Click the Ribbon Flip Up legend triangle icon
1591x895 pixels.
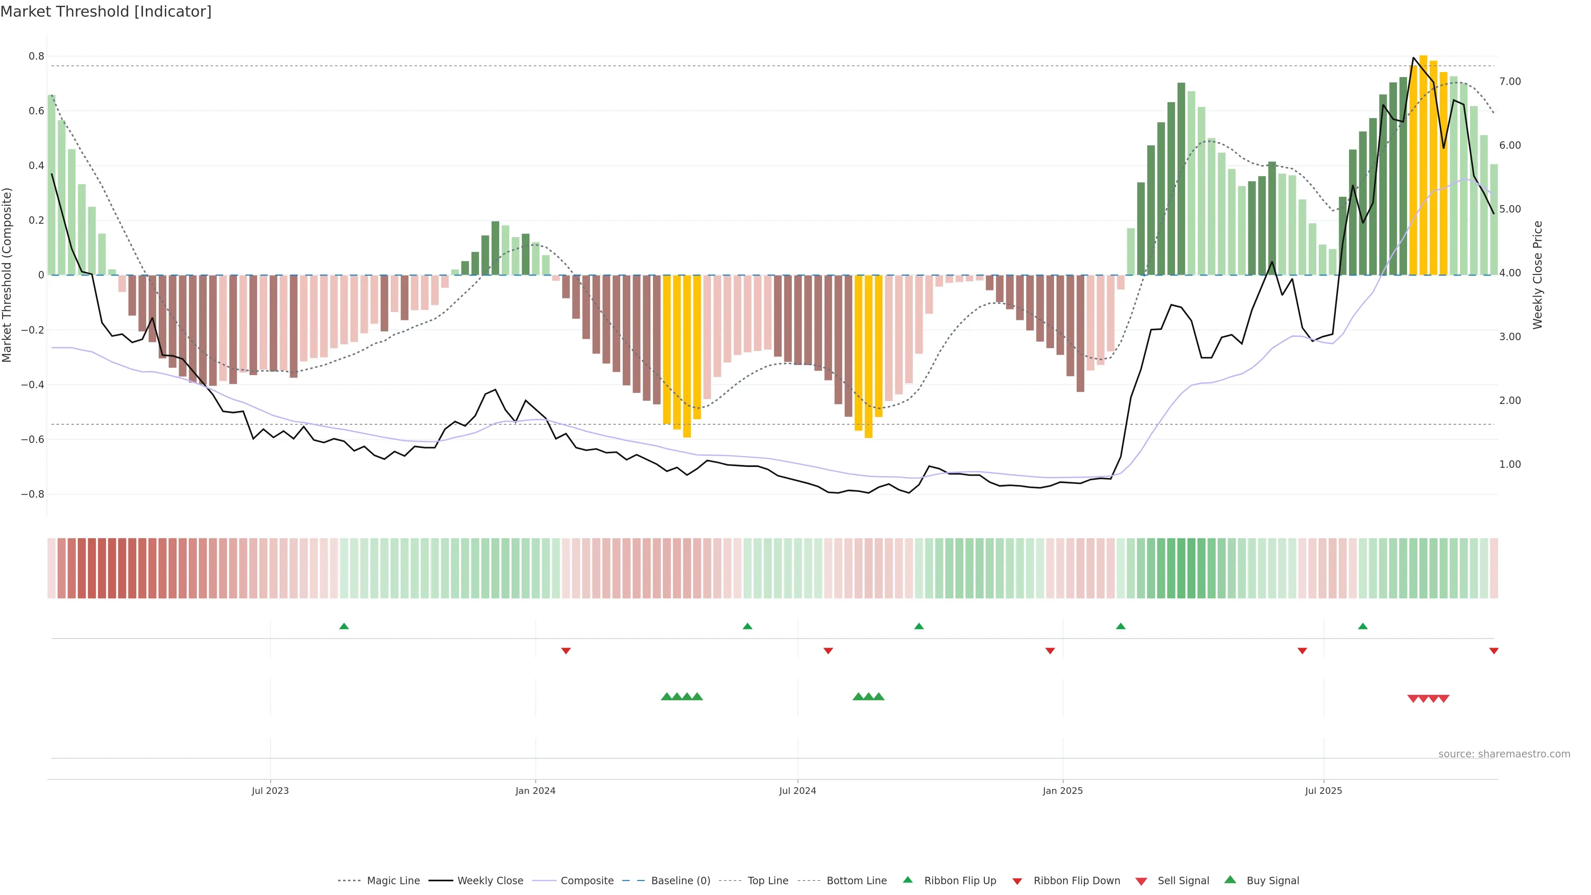[x=907, y=880]
